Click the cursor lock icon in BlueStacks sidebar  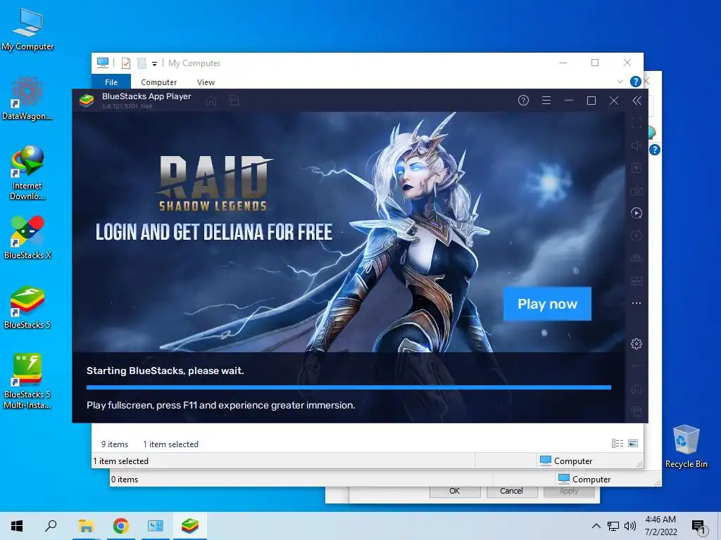coord(637,168)
